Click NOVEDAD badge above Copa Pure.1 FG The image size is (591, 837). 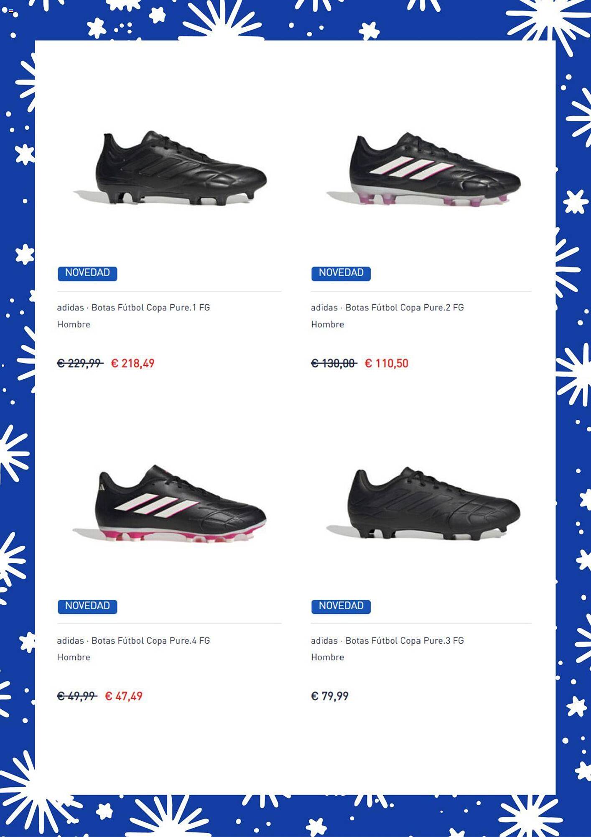[87, 273]
